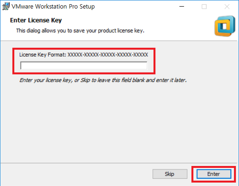The image size is (239, 186).
Task: Click the VMware Workstation logo
Action: [x=225, y=26]
